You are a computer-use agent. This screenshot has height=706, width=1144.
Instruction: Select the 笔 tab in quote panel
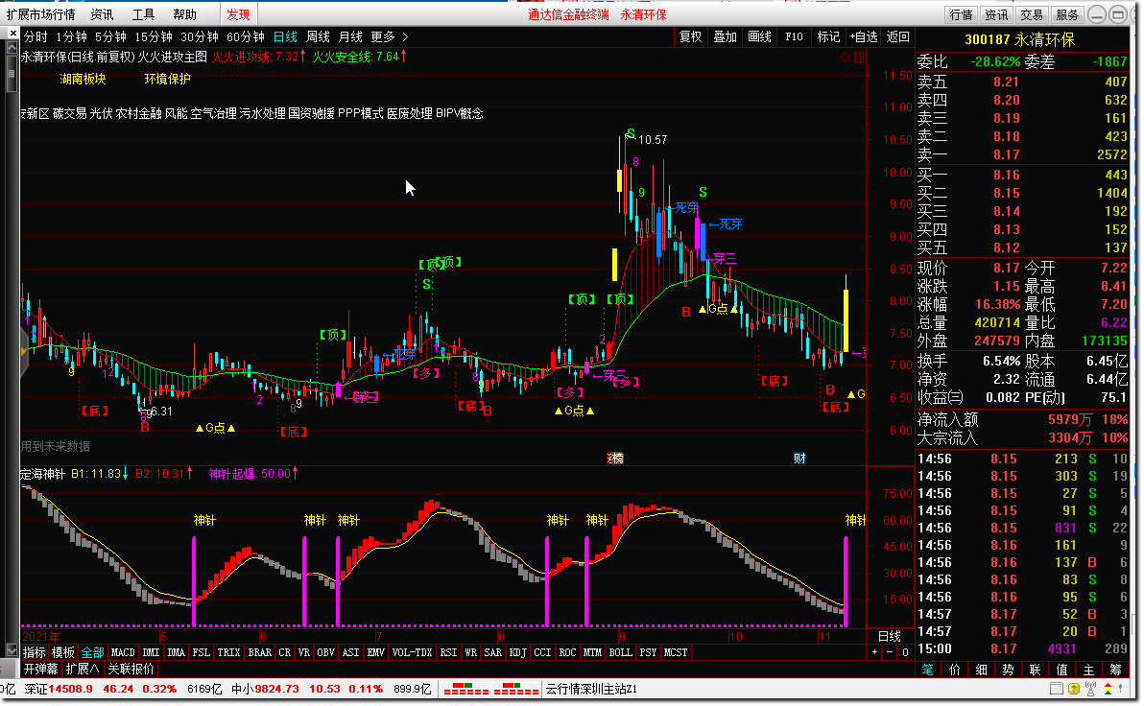point(927,670)
